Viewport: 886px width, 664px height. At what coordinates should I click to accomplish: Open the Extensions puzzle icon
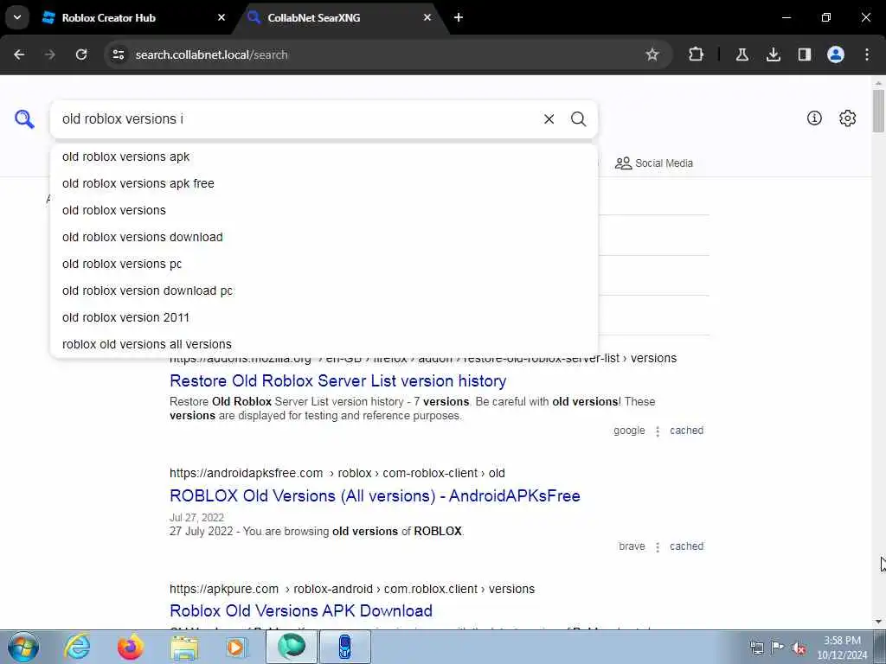point(697,54)
